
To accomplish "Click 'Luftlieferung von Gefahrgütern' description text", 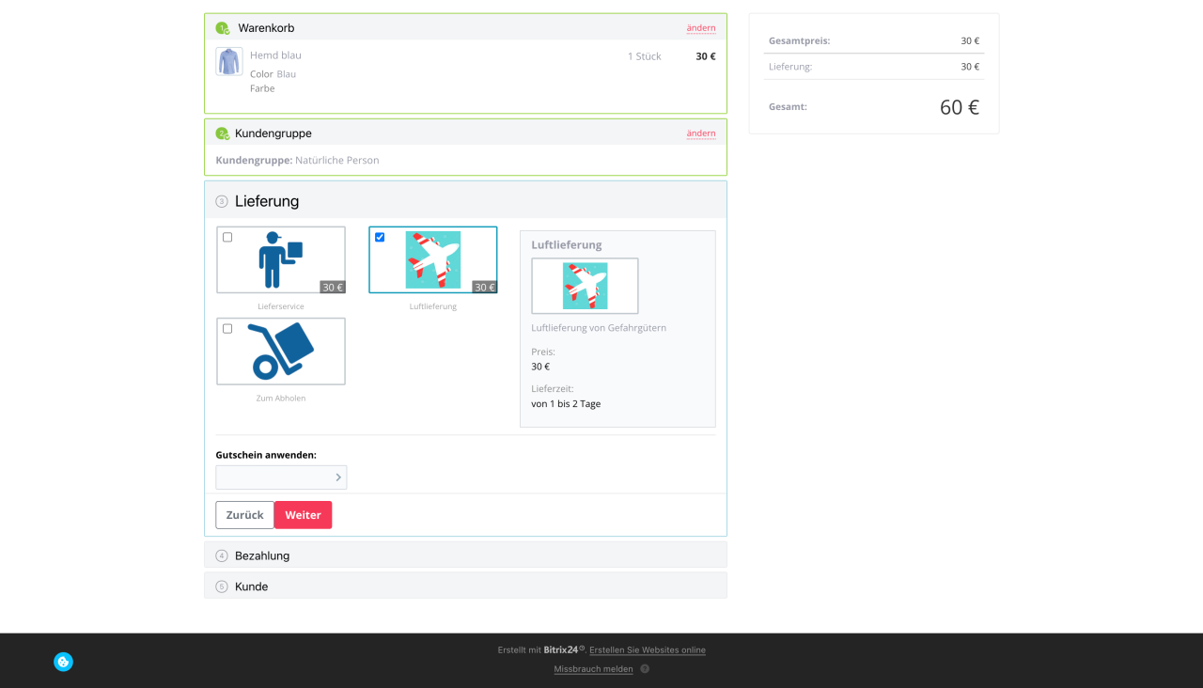I will point(599,328).
